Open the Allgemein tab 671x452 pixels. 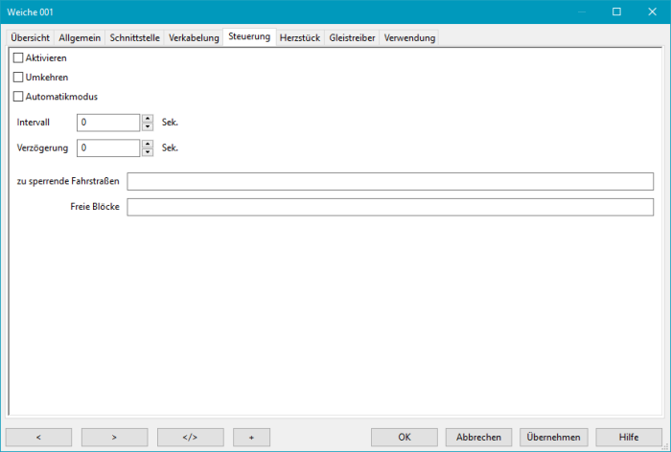(80, 37)
